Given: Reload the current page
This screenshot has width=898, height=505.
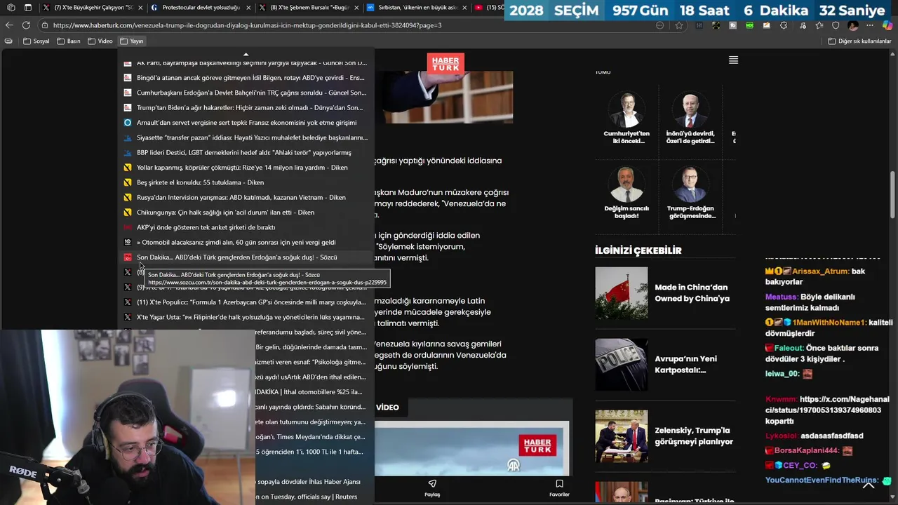Looking at the screenshot, I should point(26,25).
